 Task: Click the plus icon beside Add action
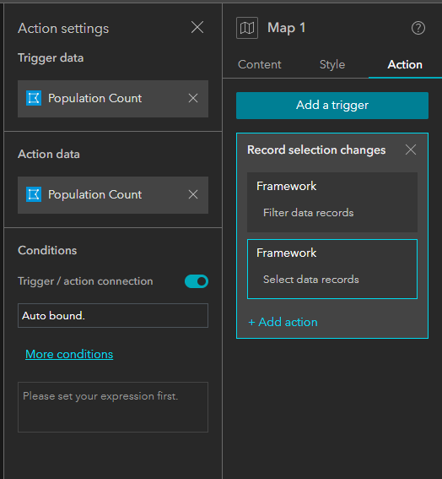[x=251, y=322]
